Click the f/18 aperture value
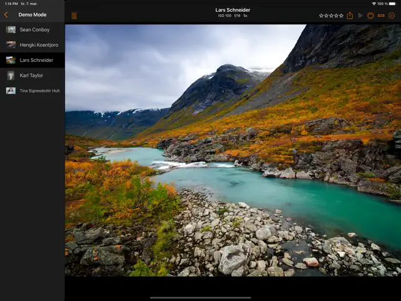This screenshot has height=301, width=401. (237, 16)
